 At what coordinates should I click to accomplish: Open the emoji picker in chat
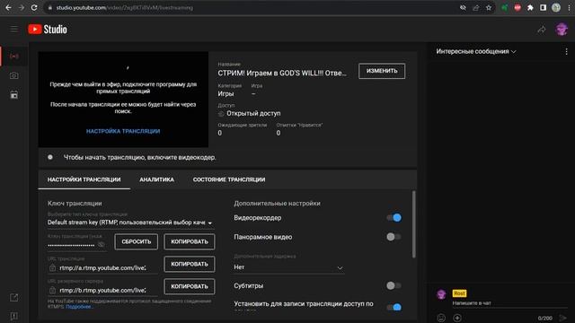coord(441,318)
